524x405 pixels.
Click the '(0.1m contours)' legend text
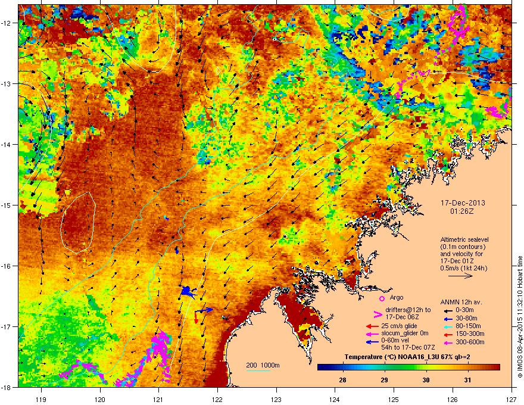[x=463, y=247]
